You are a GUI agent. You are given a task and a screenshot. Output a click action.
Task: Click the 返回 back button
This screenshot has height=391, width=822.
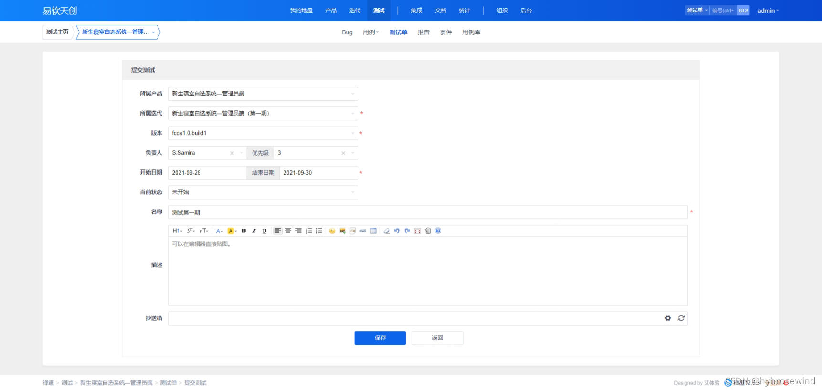(437, 338)
